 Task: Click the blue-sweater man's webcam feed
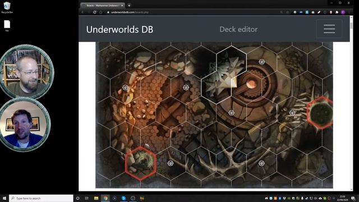[x=24, y=125]
